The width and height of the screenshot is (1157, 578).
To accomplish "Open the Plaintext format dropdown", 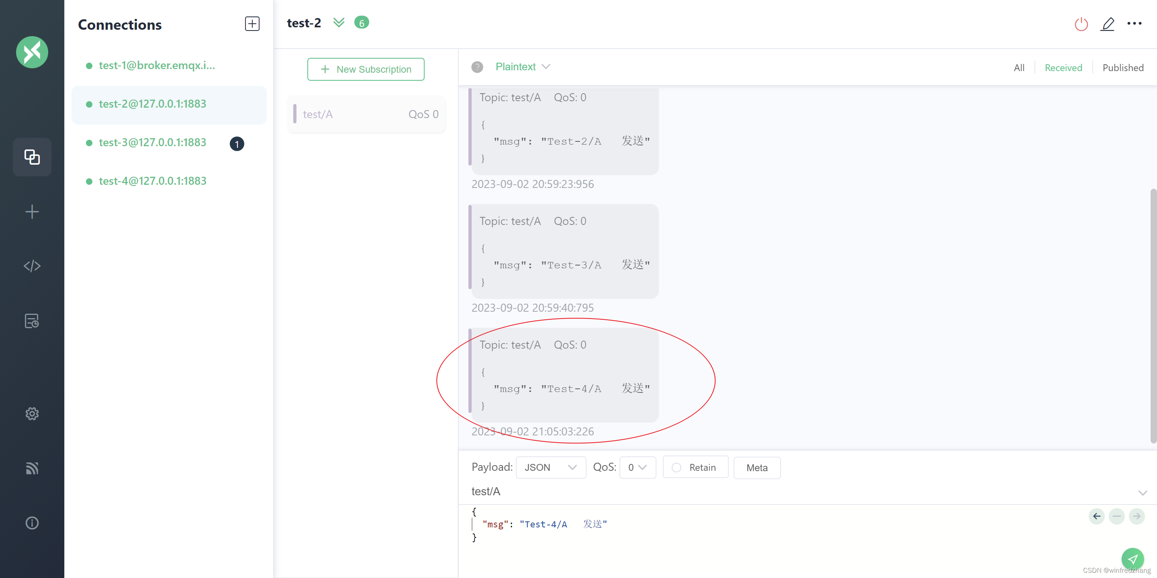I will [522, 66].
